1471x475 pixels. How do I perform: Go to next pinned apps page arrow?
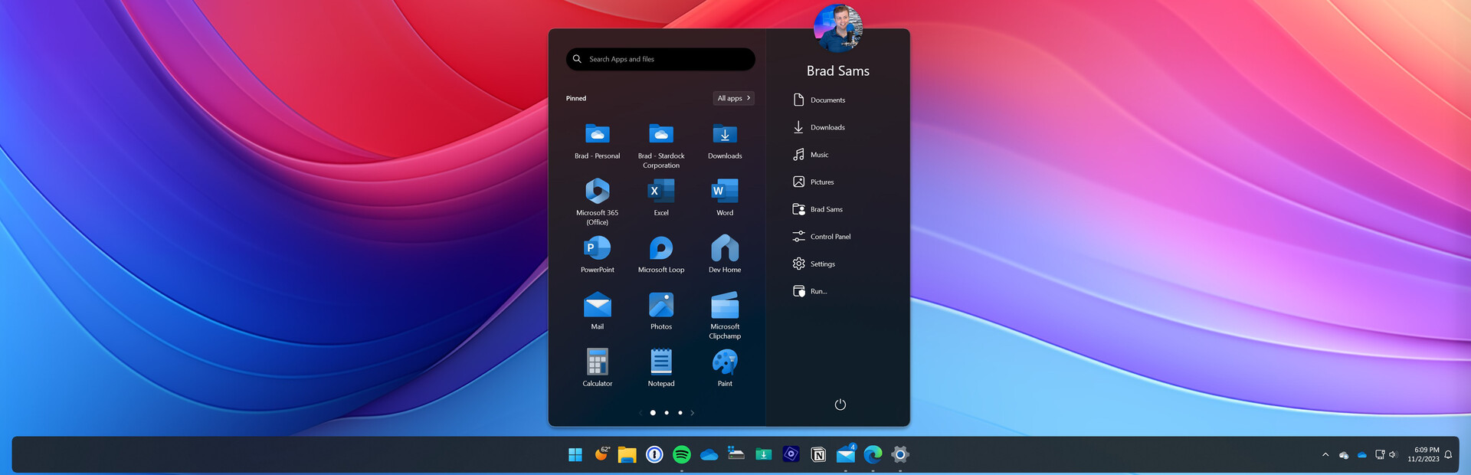[693, 413]
